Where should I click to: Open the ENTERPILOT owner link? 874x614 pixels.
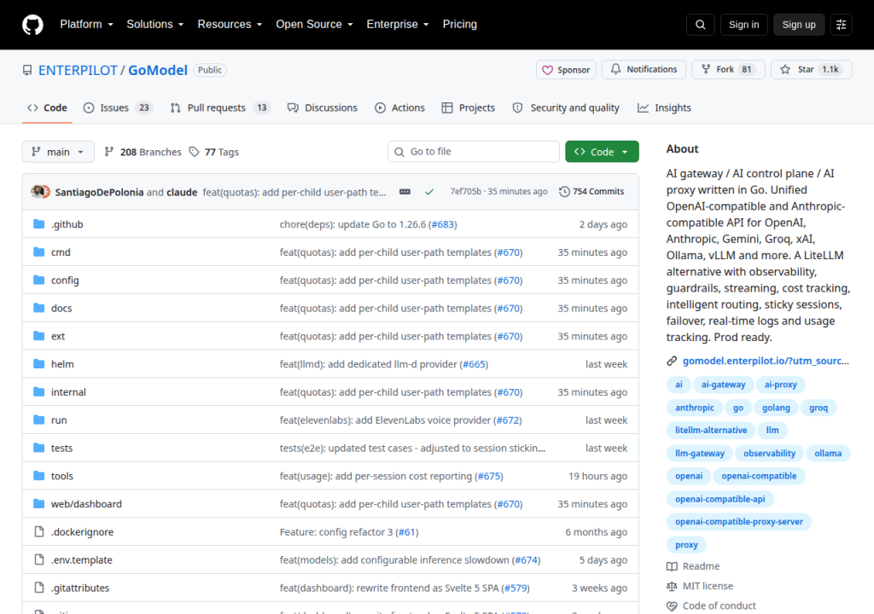78,70
